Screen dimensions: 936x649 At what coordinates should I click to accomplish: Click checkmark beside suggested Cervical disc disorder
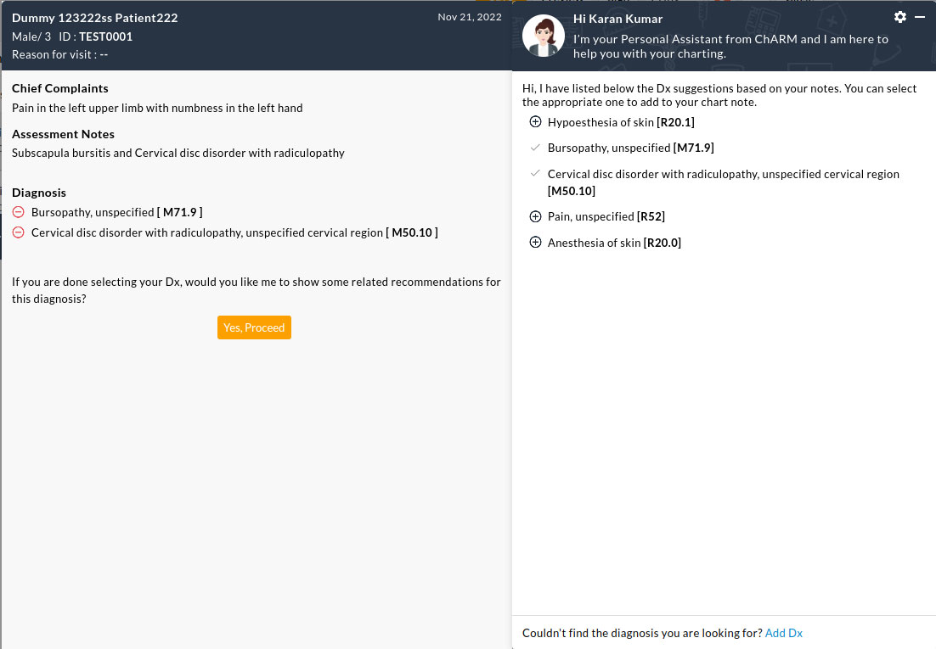535,174
